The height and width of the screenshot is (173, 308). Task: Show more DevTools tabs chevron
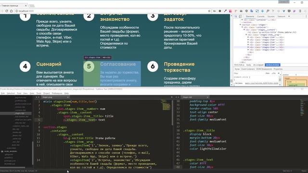tap(289, 16)
